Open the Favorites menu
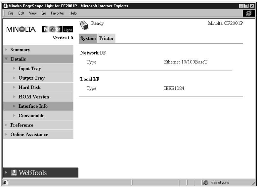257x187 pixels. tap(58, 13)
